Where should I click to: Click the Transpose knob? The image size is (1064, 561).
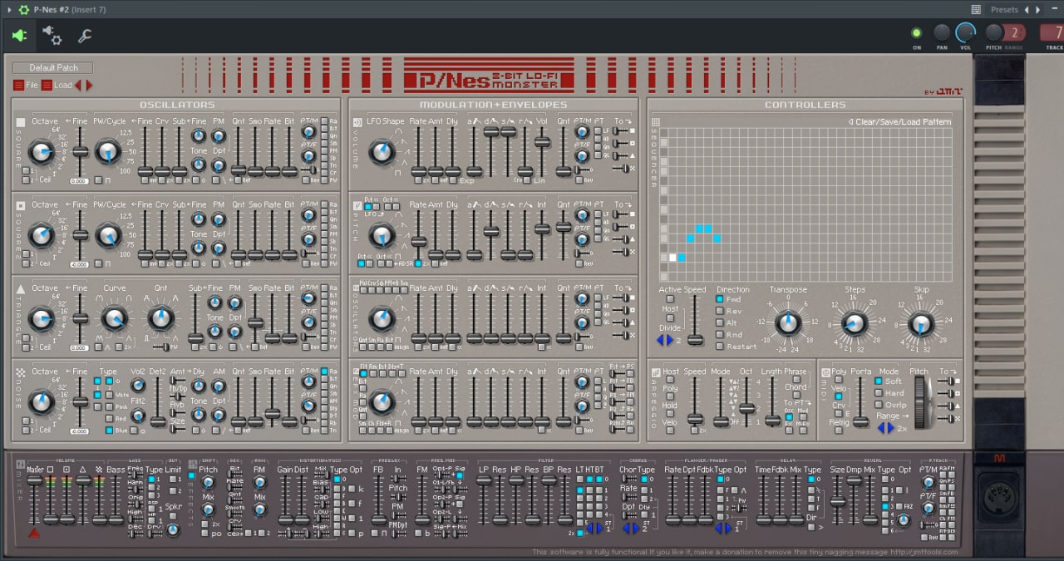click(x=788, y=322)
